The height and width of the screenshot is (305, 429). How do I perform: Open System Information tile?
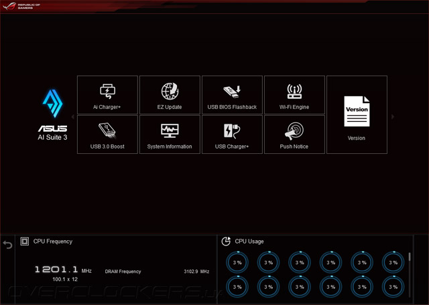tap(170, 134)
